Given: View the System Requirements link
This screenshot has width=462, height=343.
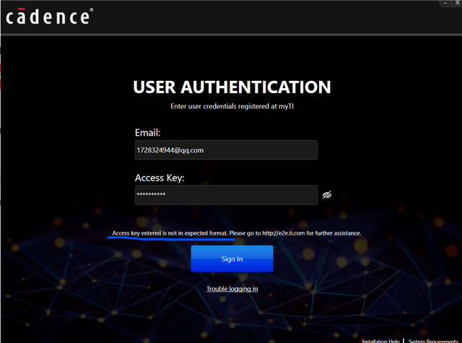Looking at the screenshot, I should [433, 340].
